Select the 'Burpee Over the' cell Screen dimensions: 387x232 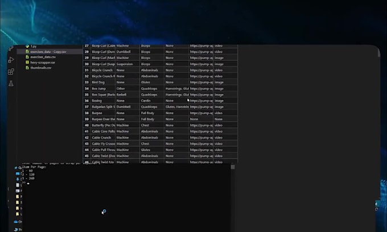[103, 119]
